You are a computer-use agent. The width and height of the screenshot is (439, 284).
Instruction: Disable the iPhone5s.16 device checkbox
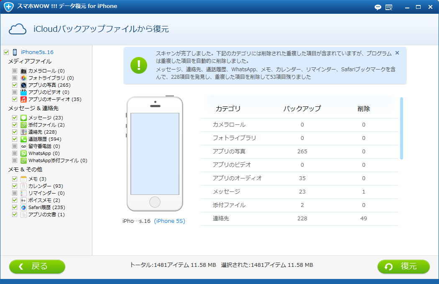click(x=6, y=52)
